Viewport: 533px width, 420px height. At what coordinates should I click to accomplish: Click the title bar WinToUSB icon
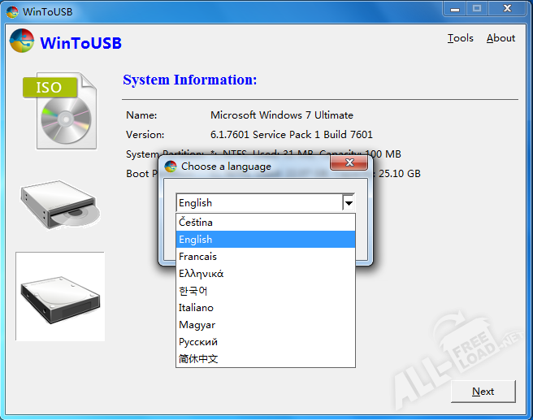pyautogui.click(x=12, y=9)
